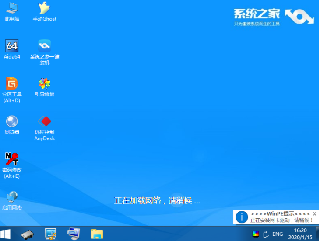Open the Windows Start menu

(6, 234)
